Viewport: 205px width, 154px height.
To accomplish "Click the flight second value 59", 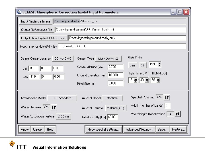I will [x=154, y=80].
